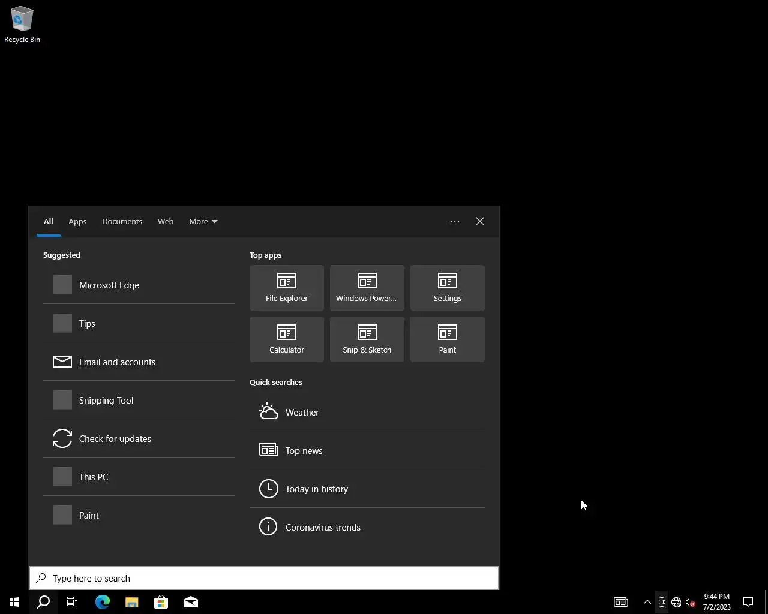The height and width of the screenshot is (614, 768).
Task: Click the taskbar Search magnifier icon
Action: coord(43,602)
